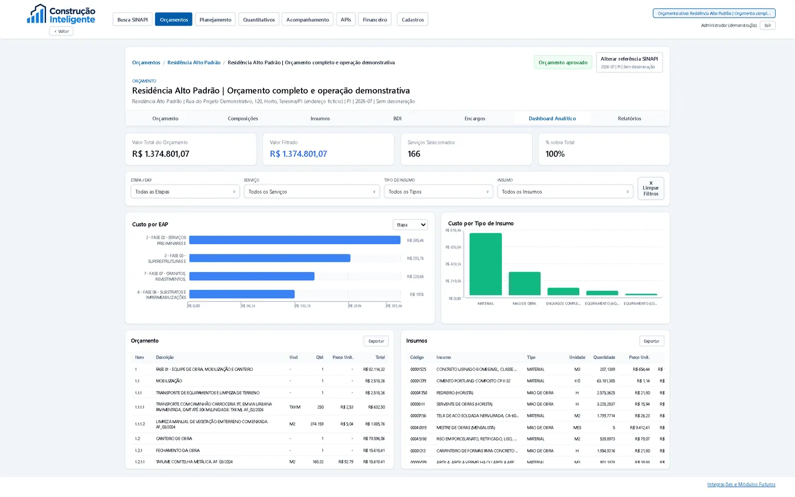795x497 pixels.
Task: Open the Acompanhamento section
Action: pyautogui.click(x=307, y=19)
